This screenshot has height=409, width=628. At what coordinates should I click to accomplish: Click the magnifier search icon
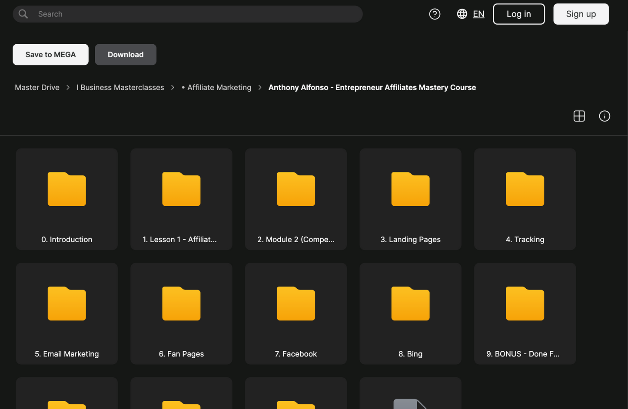pos(23,14)
